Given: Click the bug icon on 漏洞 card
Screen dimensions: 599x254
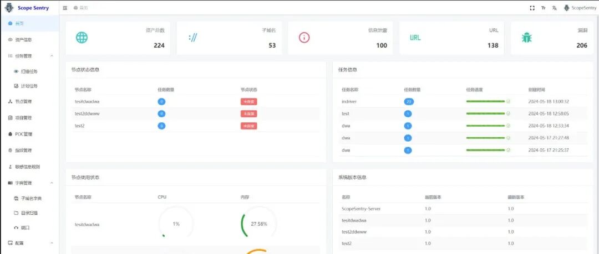Looking at the screenshot, I should click(x=527, y=38).
